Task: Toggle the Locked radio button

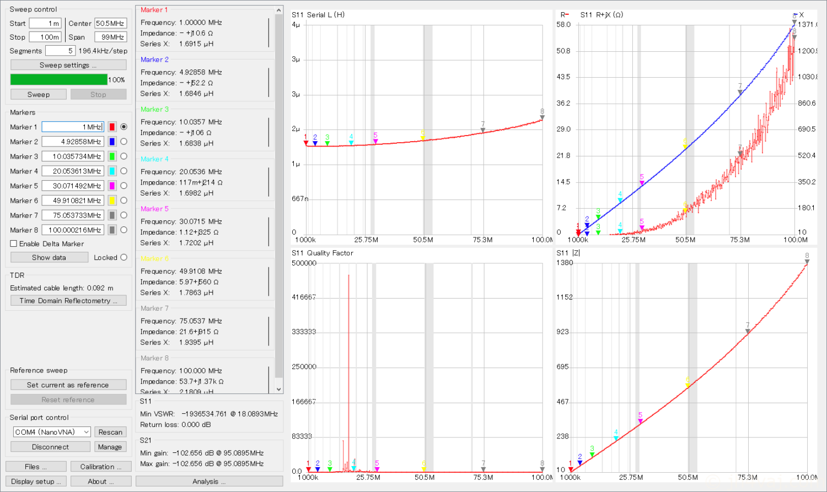Action: pyautogui.click(x=123, y=257)
